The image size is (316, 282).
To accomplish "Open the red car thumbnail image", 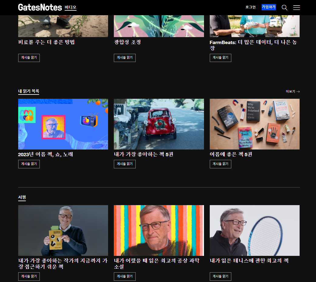I will (x=159, y=124).
